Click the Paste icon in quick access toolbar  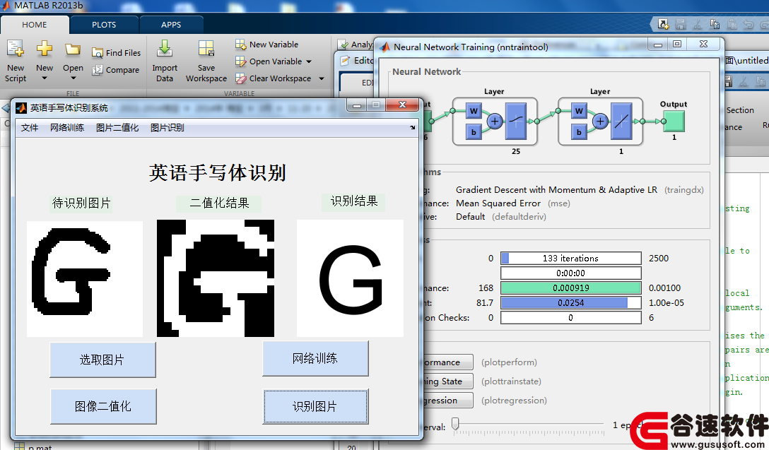point(732,24)
